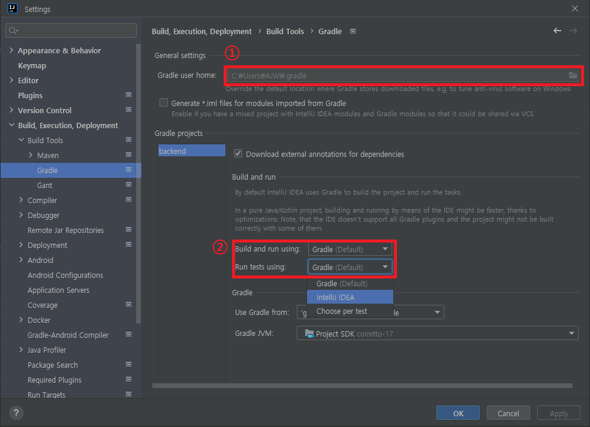The width and height of the screenshot is (590, 427).
Task: Pick Choose per test option
Action: click(x=350, y=311)
